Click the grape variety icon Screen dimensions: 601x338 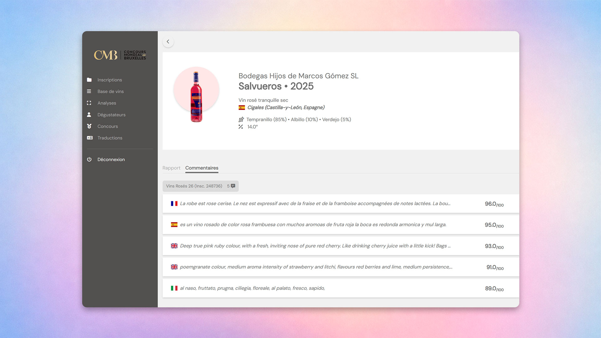(x=241, y=120)
